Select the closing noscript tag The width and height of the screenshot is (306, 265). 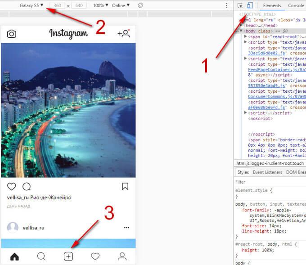coord(261,134)
